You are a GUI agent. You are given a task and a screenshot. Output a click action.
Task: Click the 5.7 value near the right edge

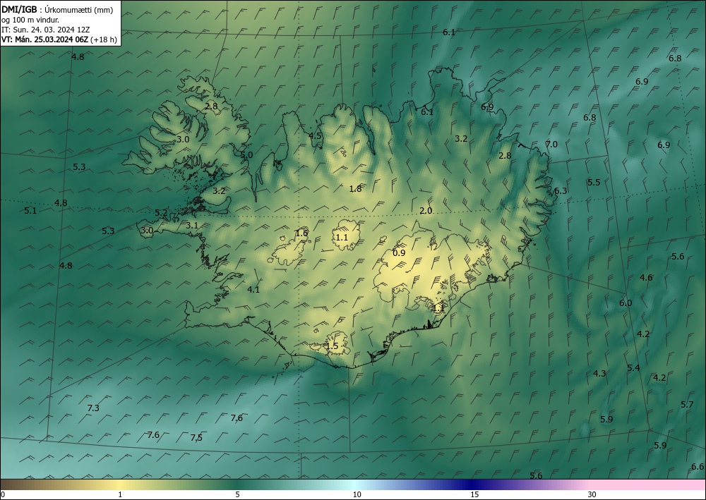click(x=687, y=404)
